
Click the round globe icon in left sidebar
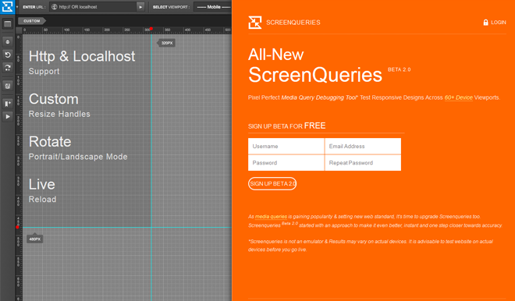(x=8, y=42)
